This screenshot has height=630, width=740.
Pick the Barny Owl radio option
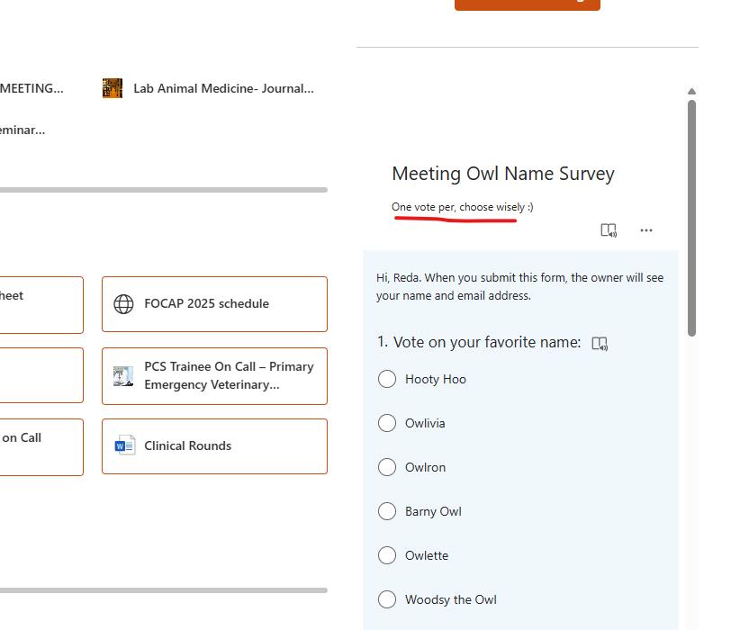pos(387,511)
